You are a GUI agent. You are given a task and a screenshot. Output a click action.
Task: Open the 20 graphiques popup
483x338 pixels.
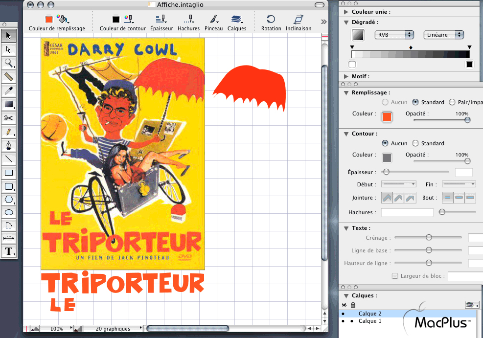(x=113, y=329)
